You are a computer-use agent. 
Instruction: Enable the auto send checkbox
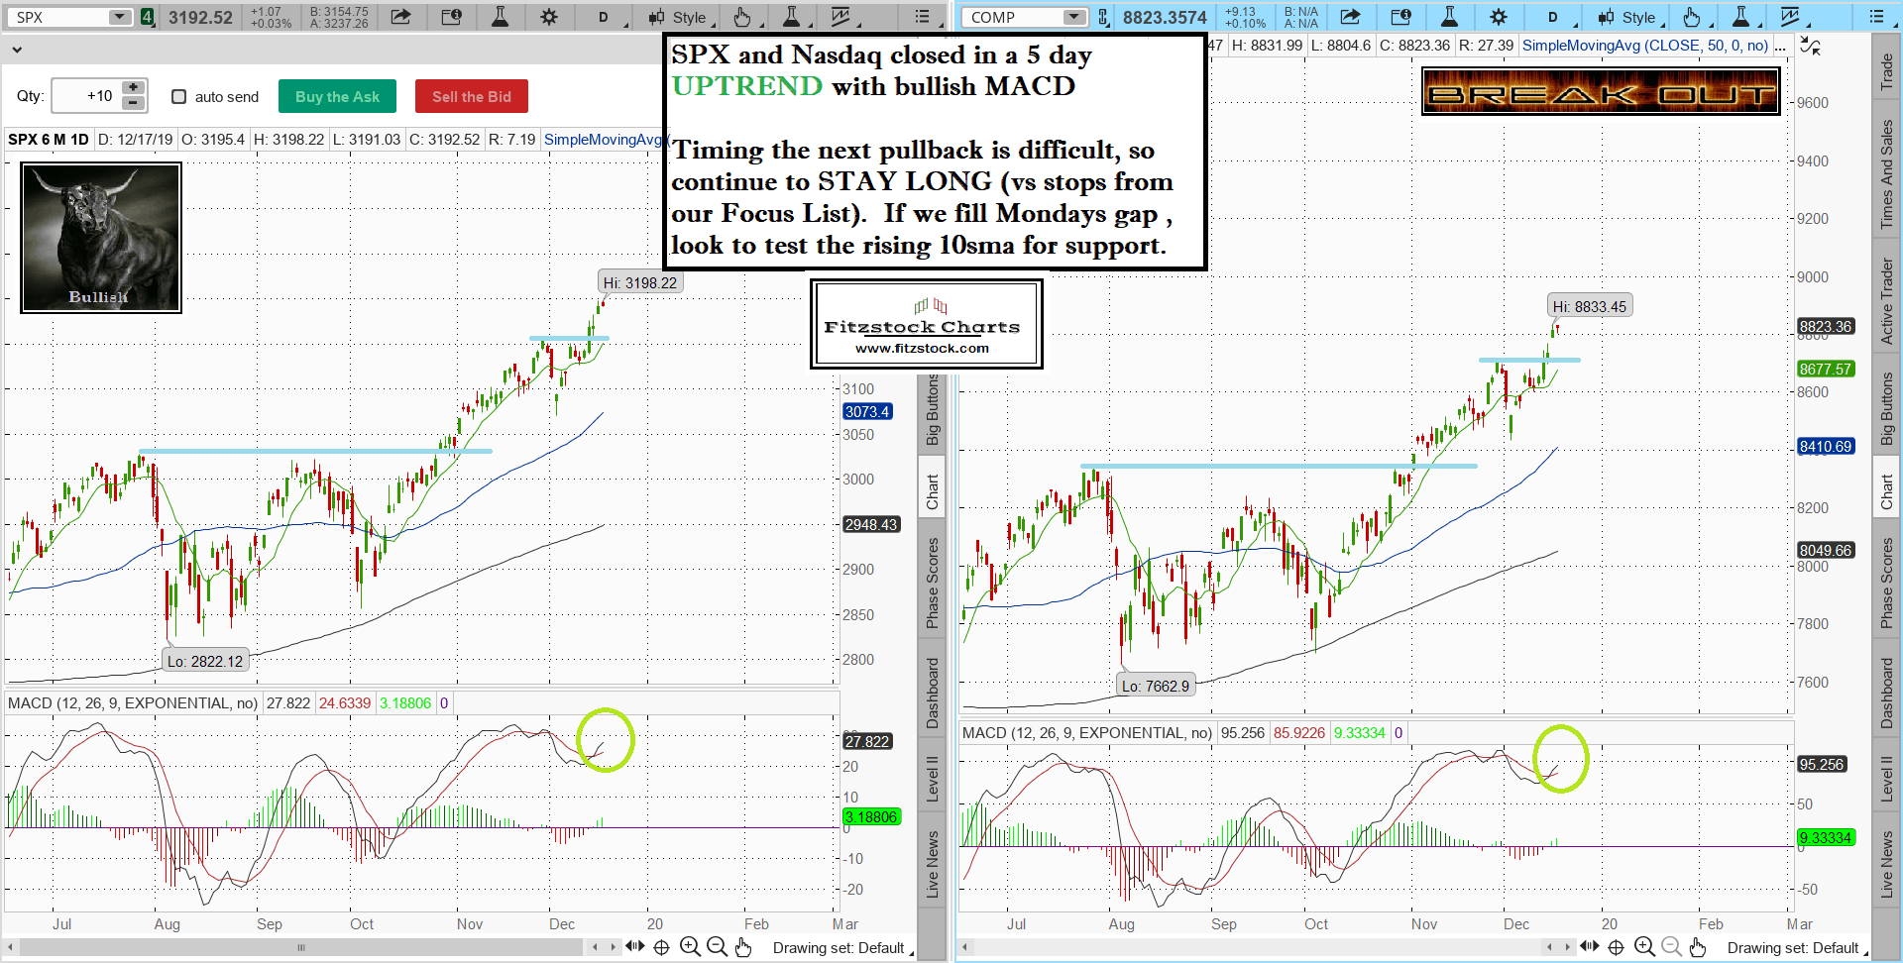pyautogui.click(x=179, y=96)
